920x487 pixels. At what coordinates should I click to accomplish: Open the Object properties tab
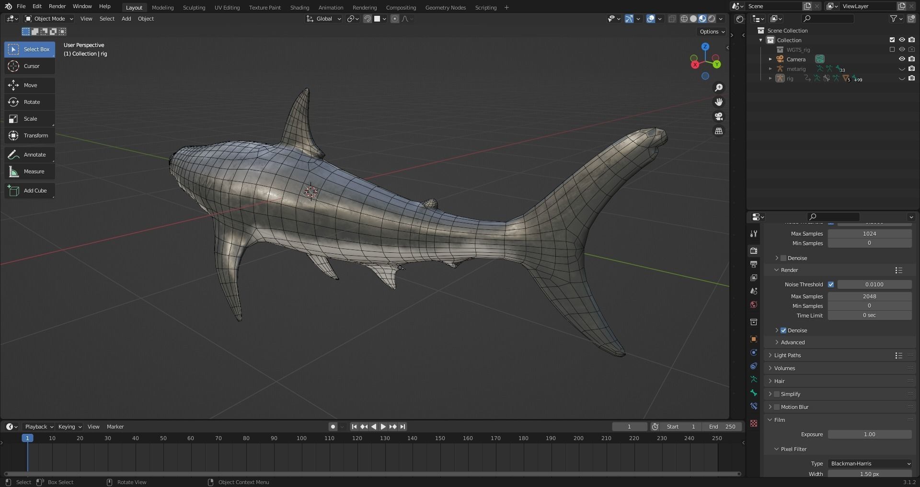coord(754,339)
